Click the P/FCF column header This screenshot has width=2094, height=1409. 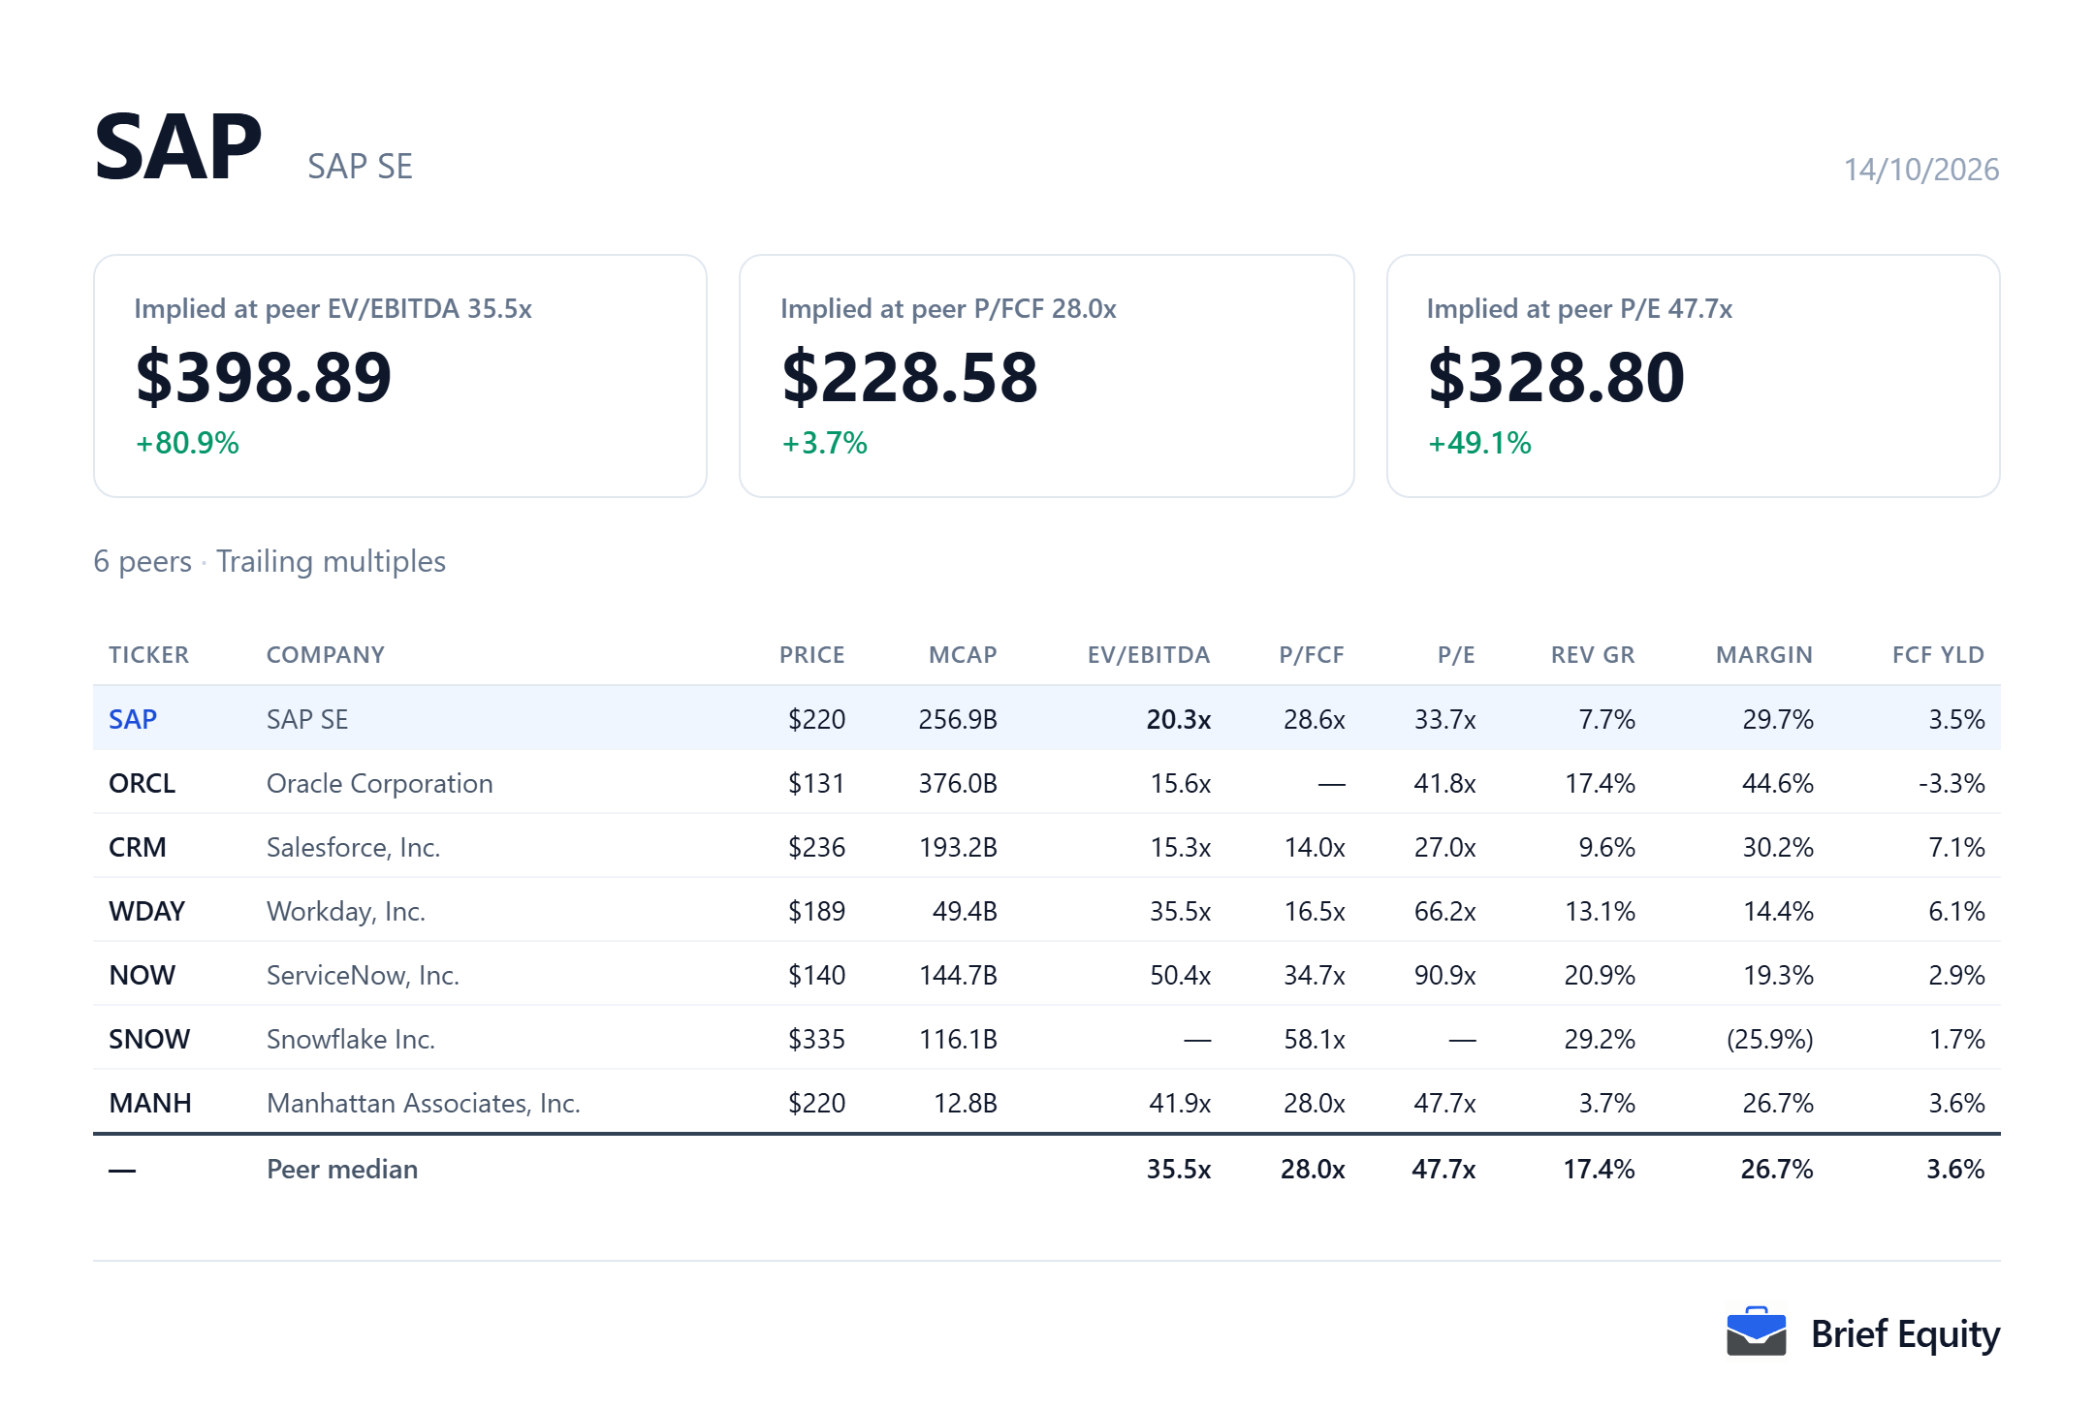(1311, 655)
